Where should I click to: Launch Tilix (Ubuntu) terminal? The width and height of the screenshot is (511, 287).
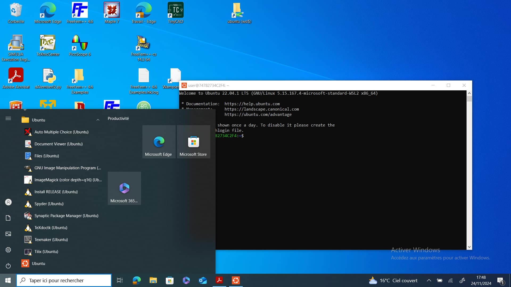coord(61,252)
